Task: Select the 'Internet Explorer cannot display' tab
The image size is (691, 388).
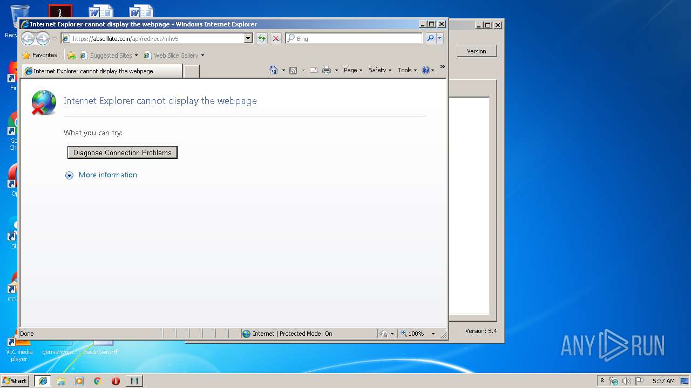Action: (102, 71)
